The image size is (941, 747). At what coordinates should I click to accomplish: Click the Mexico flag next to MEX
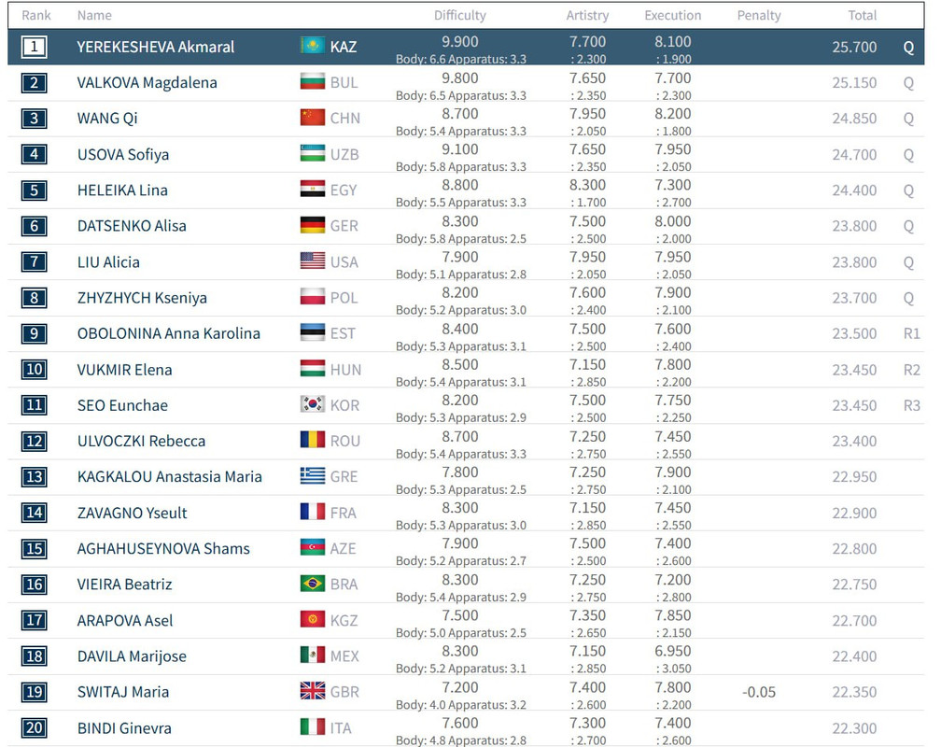[313, 655]
